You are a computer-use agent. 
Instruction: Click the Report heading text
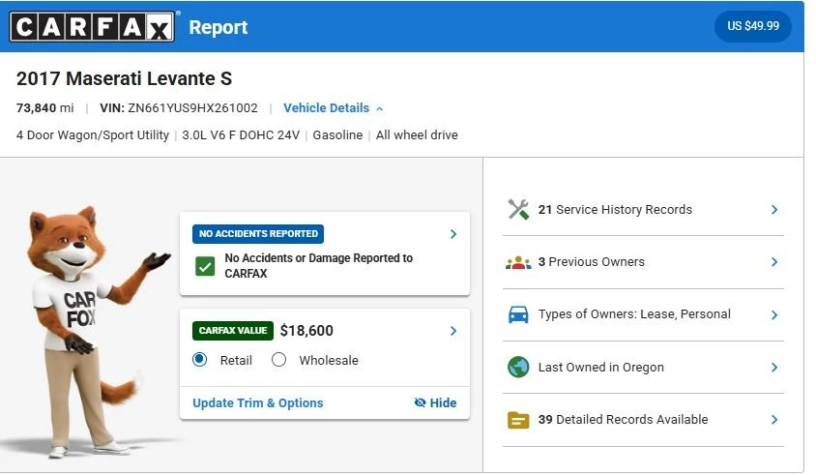pos(219,27)
